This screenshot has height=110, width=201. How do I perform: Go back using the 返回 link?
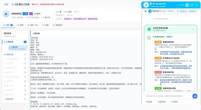tap(6, 4)
